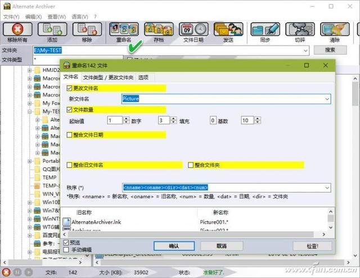This screenshot has height=278, width=360.
Task: Open the 存档 (archive) tool
Action: [159, 29]
